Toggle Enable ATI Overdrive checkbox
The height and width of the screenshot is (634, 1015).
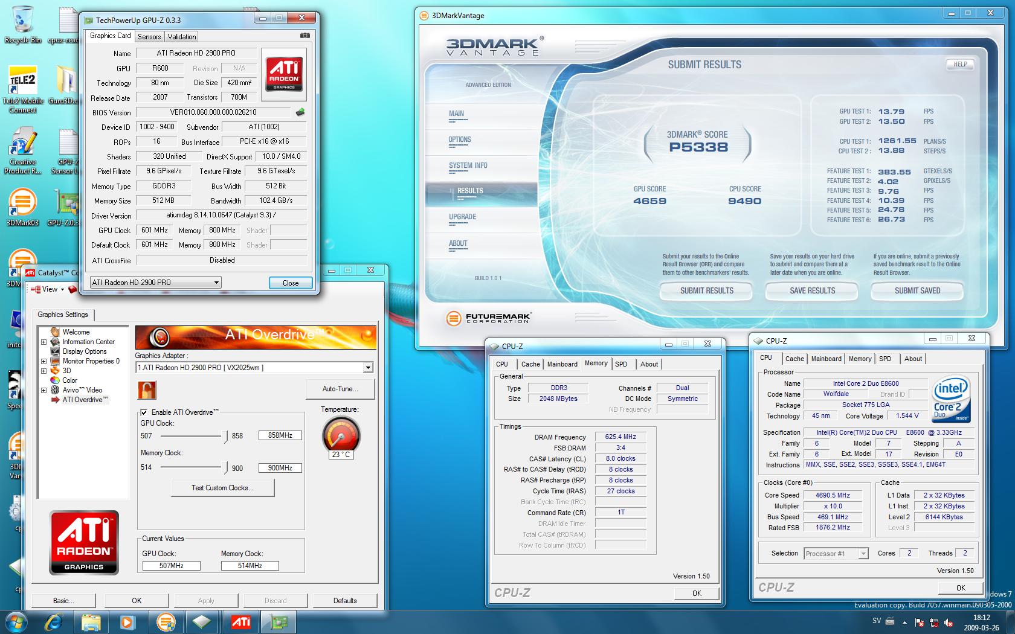pos(144,412)
